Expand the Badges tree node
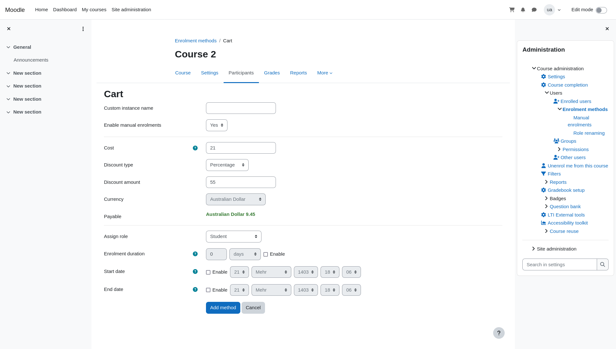 click(546, 198)
